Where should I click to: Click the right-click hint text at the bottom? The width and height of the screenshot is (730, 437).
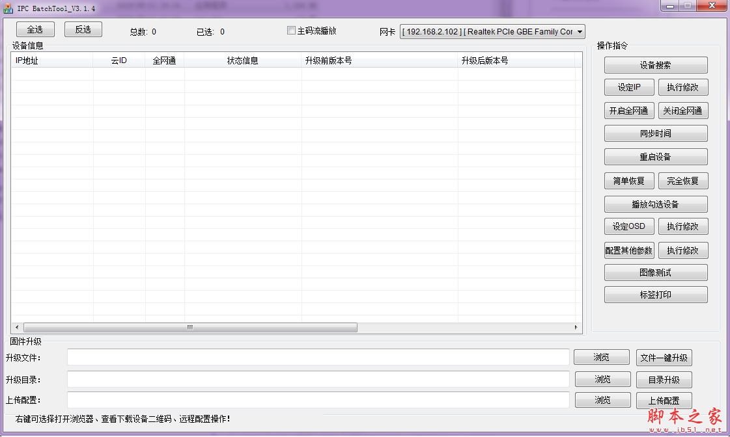[x=122, y=419]
